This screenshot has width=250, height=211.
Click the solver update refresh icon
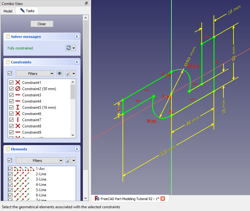pos(69,48)
